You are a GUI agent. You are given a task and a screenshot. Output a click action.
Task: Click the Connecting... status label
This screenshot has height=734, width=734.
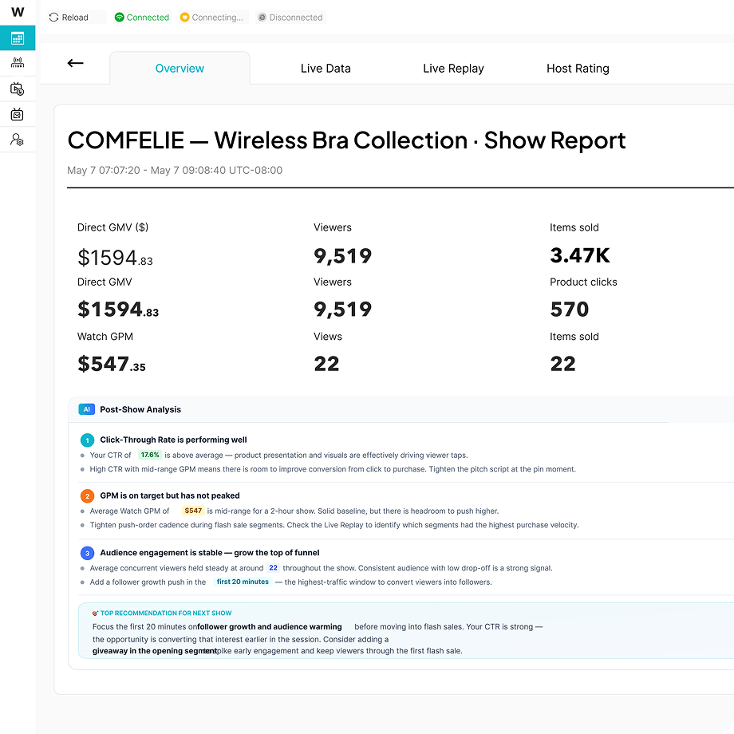(x=217, y=18)
